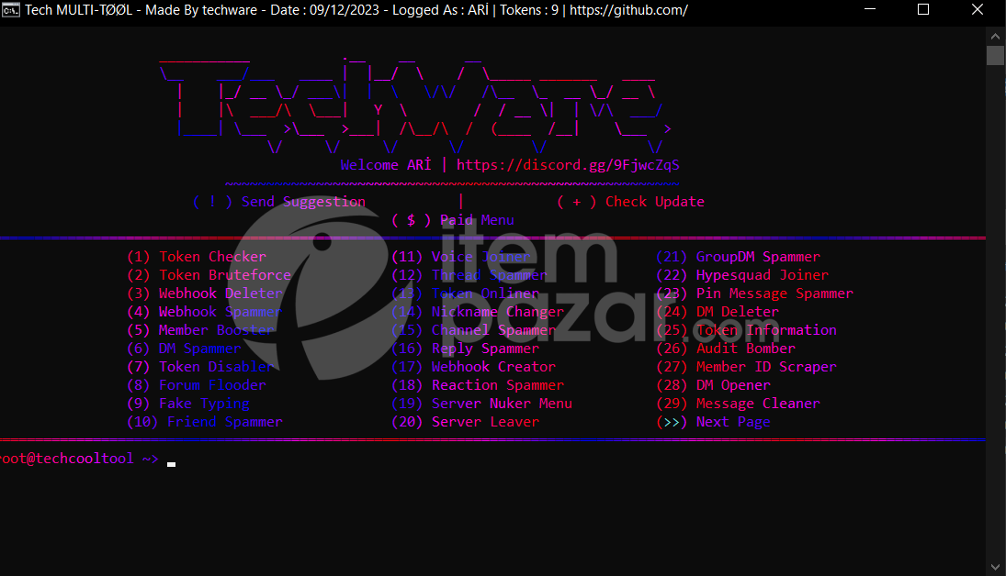Click the Paid Menu option
Image resolution: width=1006 pixels, height=576 pixels.
pyautogui.click(x=452, y=220)
